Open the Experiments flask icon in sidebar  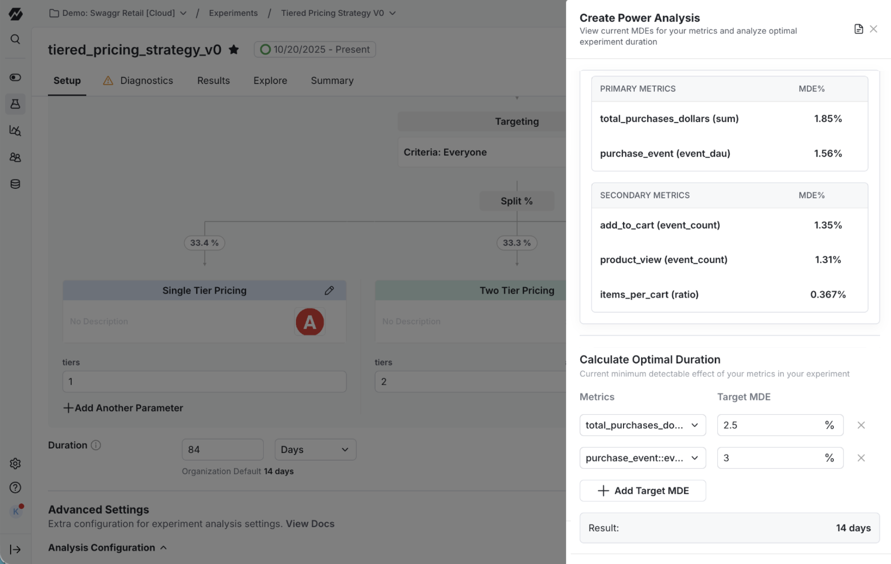click(x=15, y=104)
